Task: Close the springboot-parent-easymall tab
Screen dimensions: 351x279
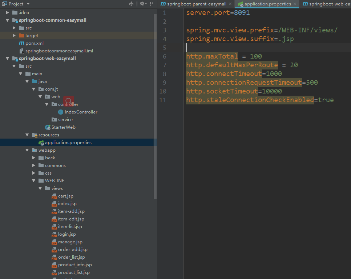Action: click(230, 4)
